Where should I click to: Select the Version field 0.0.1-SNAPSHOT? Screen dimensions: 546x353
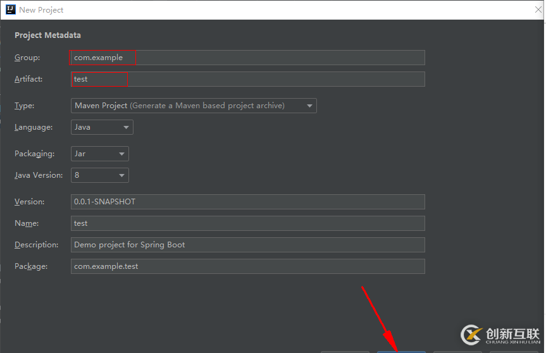247,202
